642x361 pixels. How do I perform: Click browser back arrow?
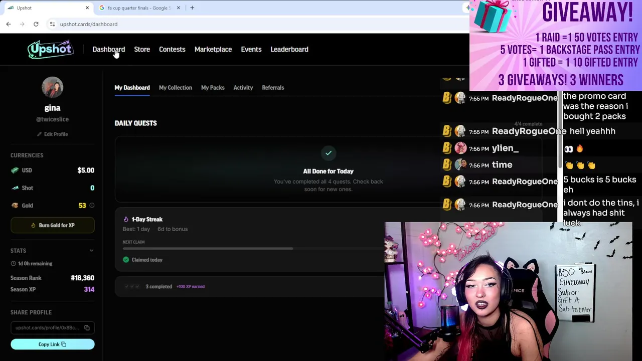click(x=9, y=24)
